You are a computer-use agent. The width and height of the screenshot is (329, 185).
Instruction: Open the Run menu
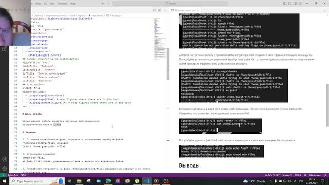click(x=52, y=4)
